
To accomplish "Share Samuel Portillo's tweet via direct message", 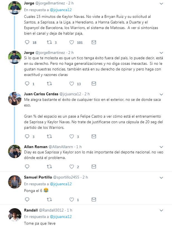I will tap(94, 199).
